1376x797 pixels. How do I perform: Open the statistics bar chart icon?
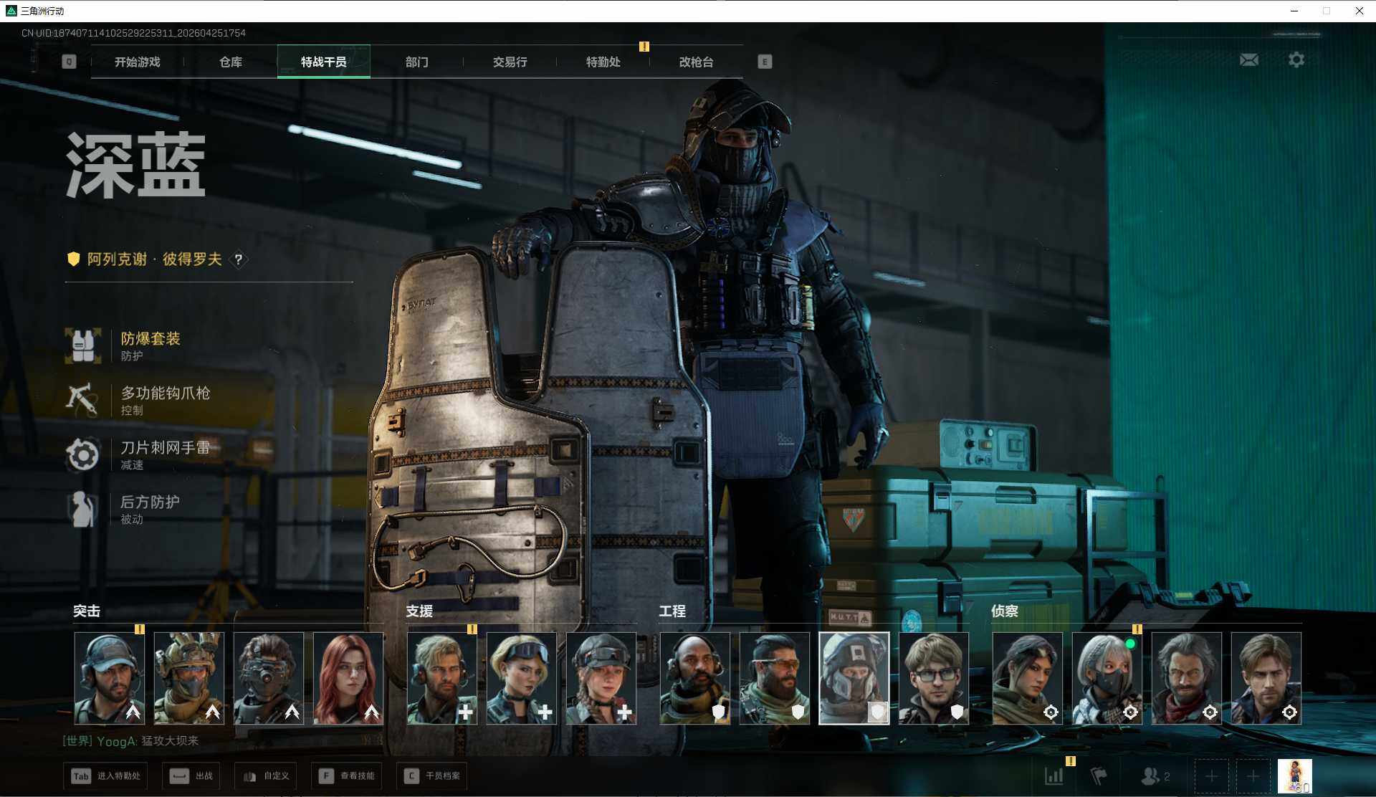tap(1054, 775)
